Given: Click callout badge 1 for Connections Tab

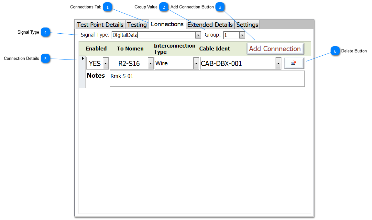Looking at the screenshot, I should coord(107,7).
